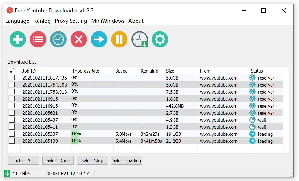The height and width of the screenshot is (181, 299).
Task: Click the download speed arrow in status bar
Action: pos(7,173)
